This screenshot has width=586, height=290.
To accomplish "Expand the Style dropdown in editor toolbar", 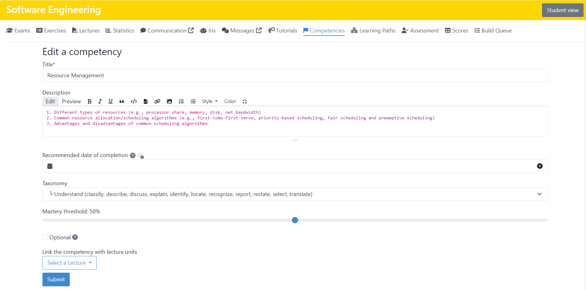I will click(x=210, y=101).
